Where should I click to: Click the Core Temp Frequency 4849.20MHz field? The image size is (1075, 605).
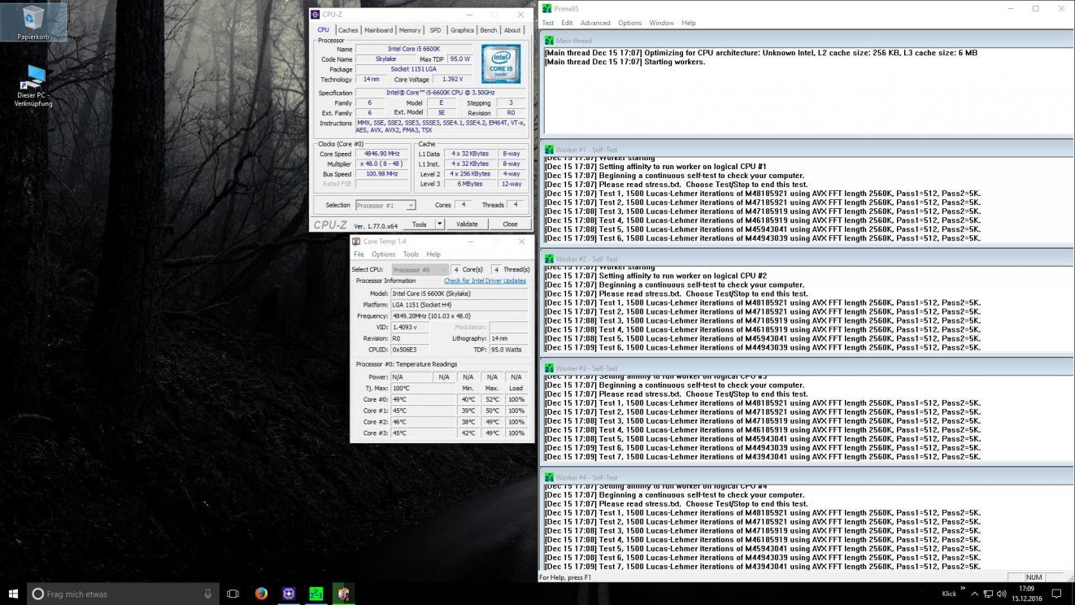pyautogui.click(x=459, y=316)
